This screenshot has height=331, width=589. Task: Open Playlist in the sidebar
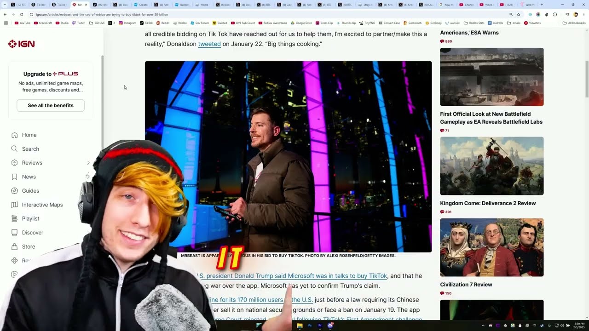pyautogui.click(x=30, y=219)
